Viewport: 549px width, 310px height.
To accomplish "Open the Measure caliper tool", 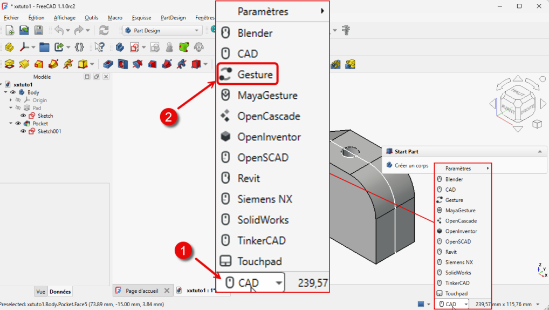I will (x=346, y=30).
